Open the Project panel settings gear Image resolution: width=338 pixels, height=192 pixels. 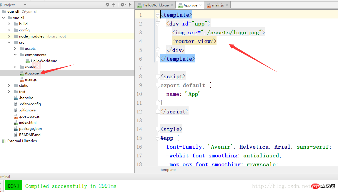point(123,5)
